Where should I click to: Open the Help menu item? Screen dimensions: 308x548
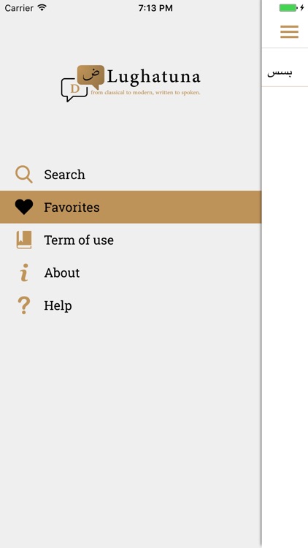pos(131,305)
